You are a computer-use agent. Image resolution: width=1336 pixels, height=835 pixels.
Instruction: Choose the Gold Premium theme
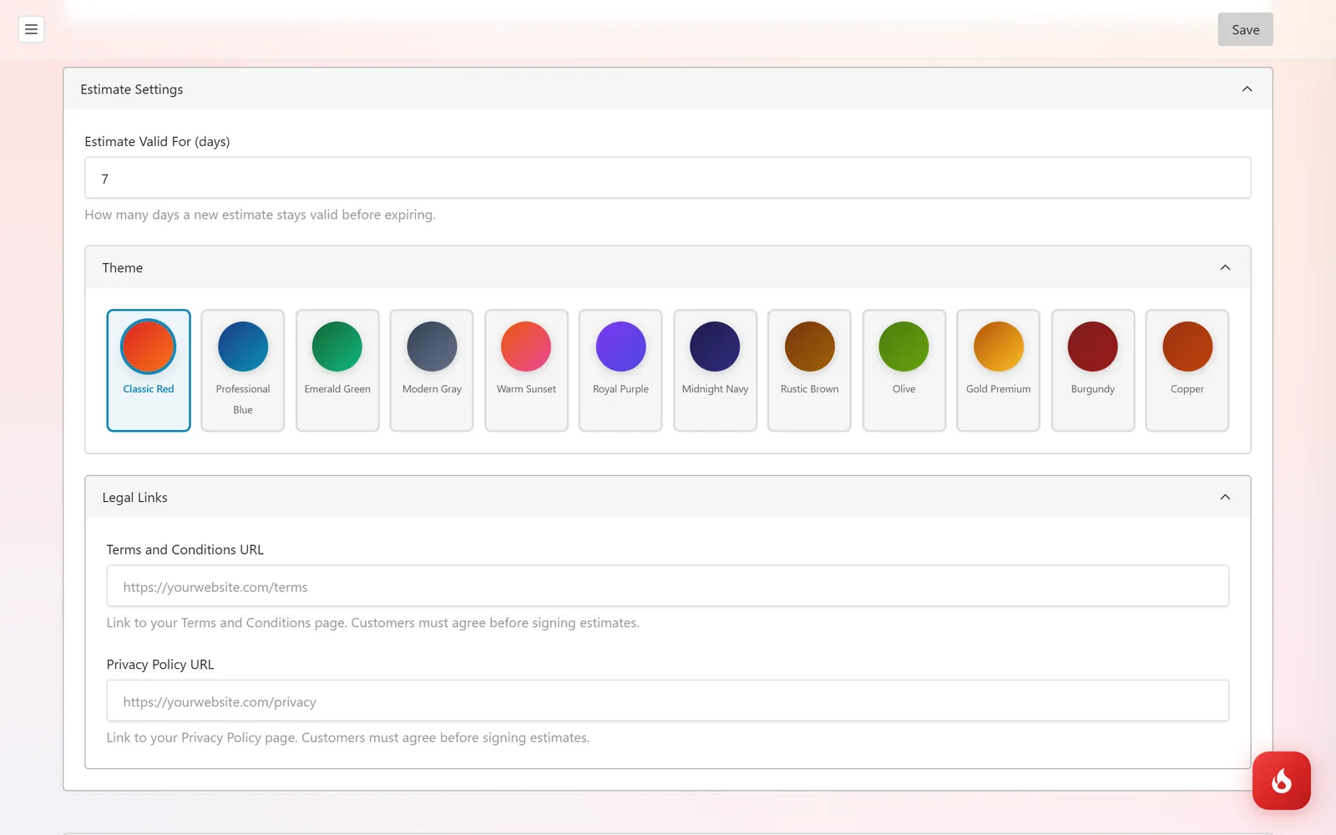pyautogui.click(x=999, y=370)
